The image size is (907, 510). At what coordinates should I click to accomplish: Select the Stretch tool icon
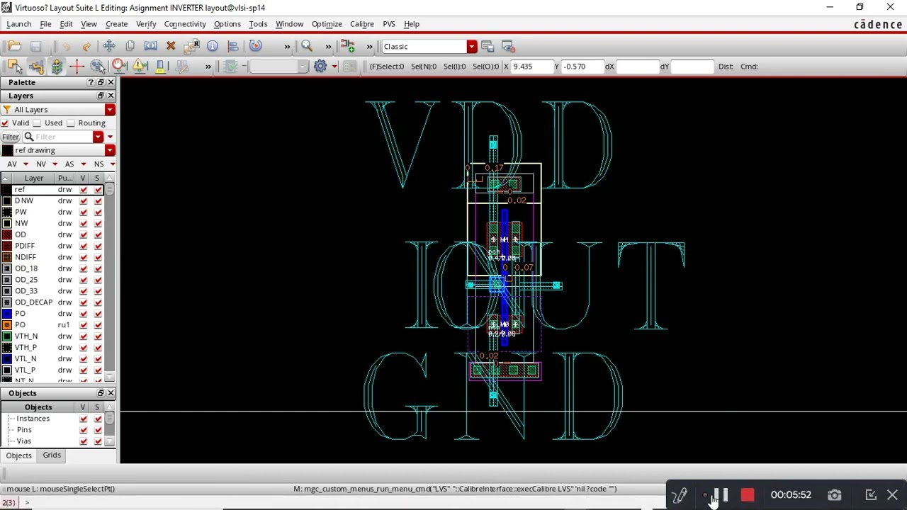(150, 46)
